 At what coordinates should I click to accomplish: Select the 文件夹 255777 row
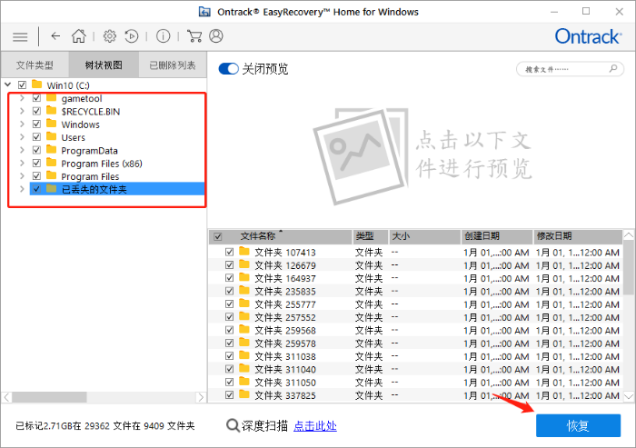pos(416,304)
